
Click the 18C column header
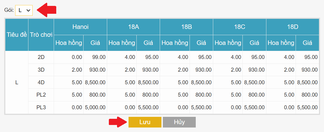click(x=240, y=27)
